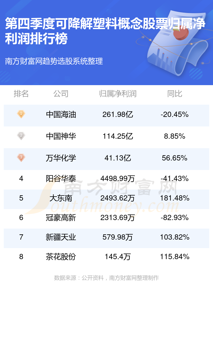Click the gold rank 1 medal icon
Screen dimensions: 213x338
point(21,114)
